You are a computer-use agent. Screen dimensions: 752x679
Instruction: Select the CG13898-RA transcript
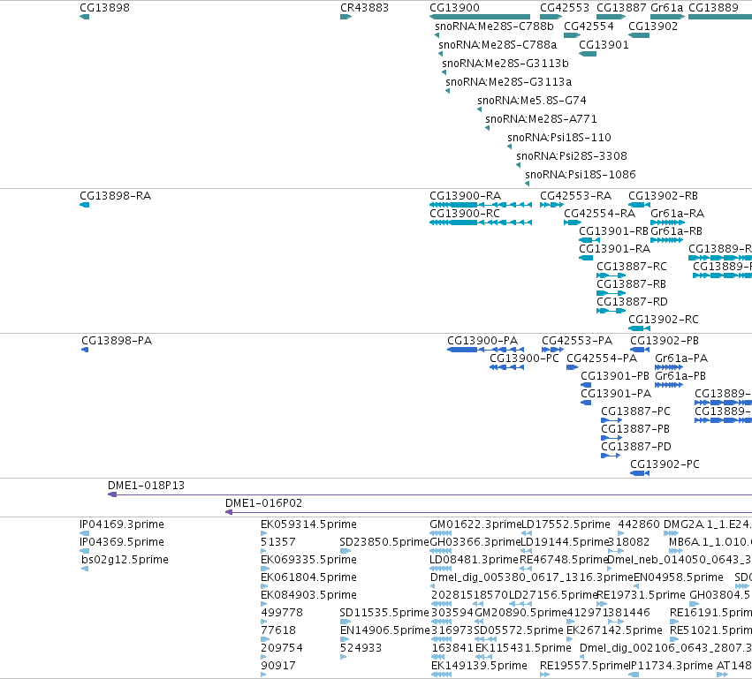pyautogui.click(x=85, y=205)
